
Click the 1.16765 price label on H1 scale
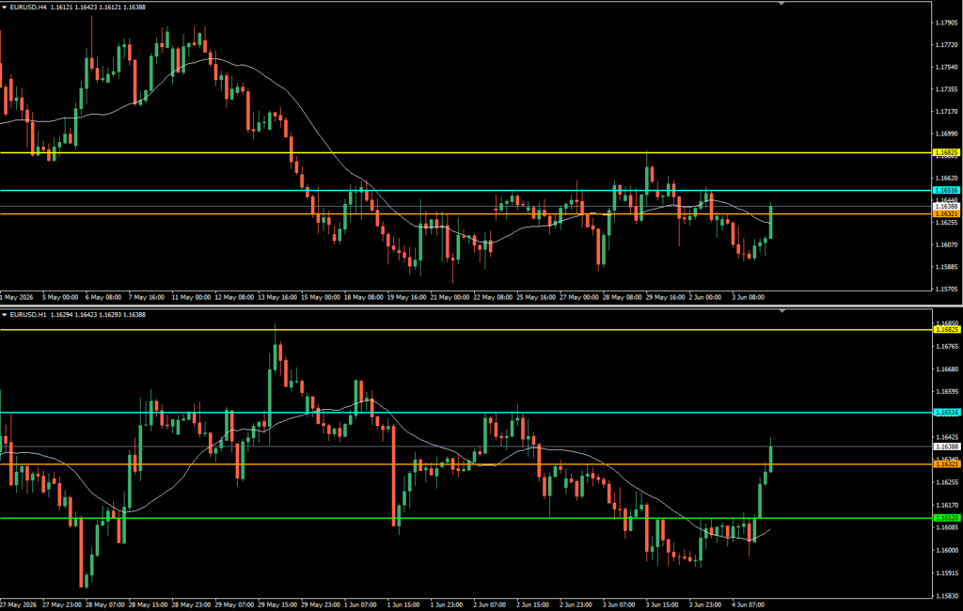pyautogui.click(x=946, y=346)
